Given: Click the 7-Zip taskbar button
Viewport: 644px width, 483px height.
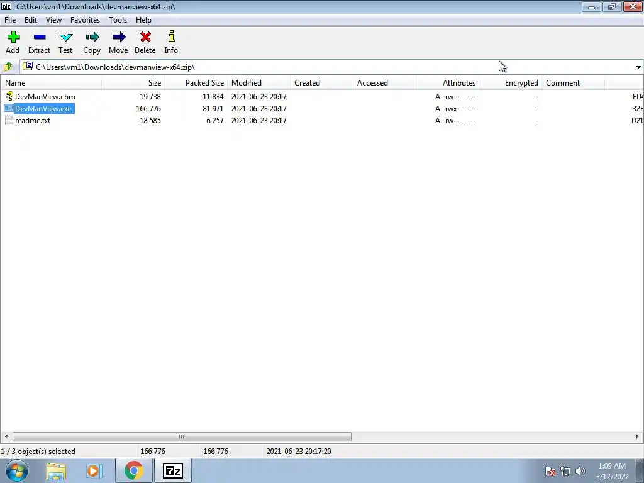Looking at the screenshot, I should point(172,470).
